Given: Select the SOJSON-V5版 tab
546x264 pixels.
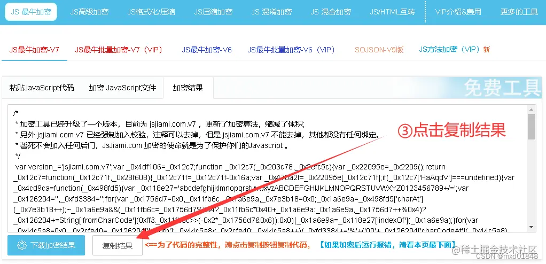Looking at the screenshot, I should pos(379,50).
